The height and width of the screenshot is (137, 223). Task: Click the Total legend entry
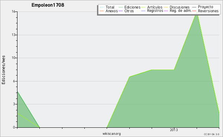click(x=107, y=7)
